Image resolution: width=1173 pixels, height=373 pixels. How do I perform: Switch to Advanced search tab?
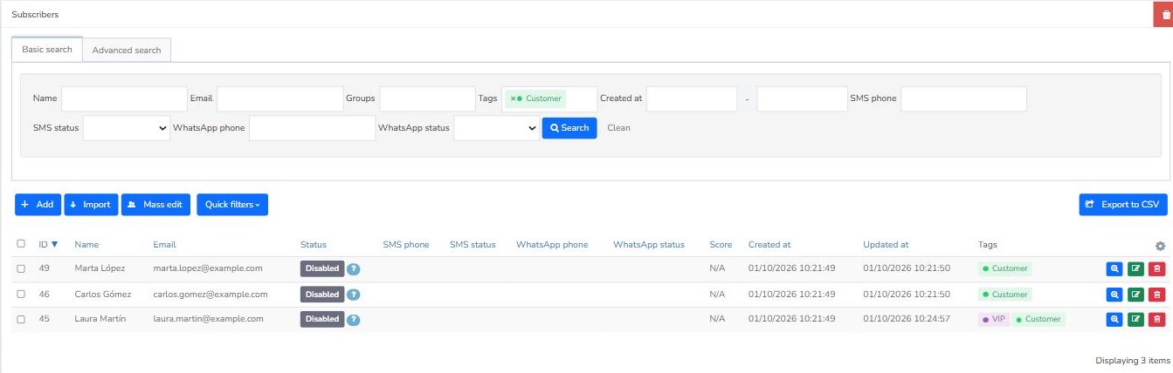(x=127, y=51)
